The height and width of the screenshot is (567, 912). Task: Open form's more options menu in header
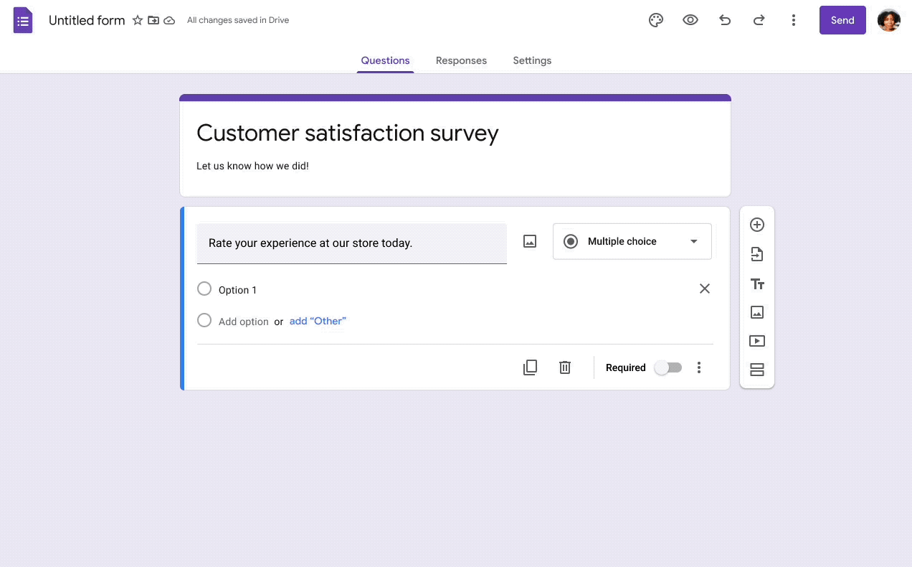pos(793,20)
